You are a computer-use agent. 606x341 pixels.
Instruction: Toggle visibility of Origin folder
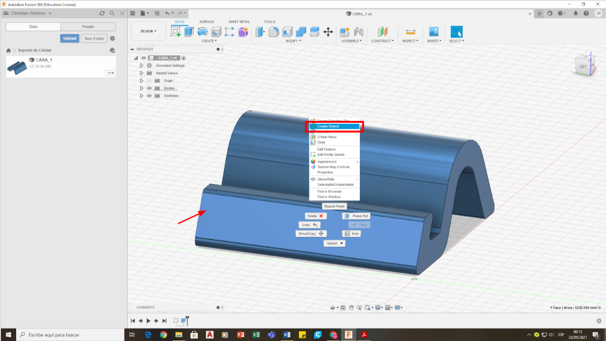pos(149,81)
